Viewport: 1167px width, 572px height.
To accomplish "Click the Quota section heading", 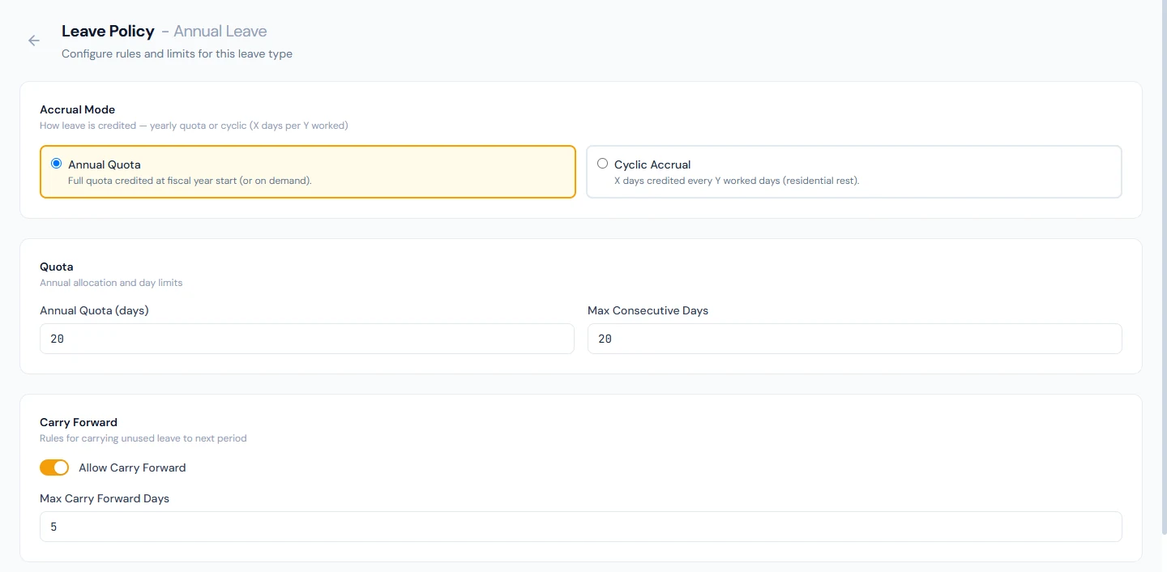I will [57, 267].
